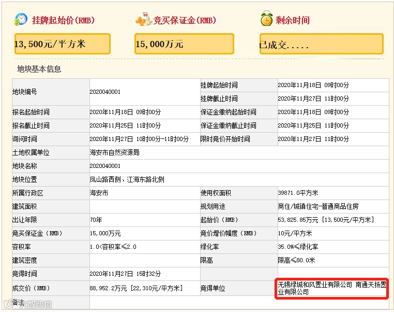Click the 地块编号 label cell
Viewport: 394px width, 312px height.
(51, 92)
